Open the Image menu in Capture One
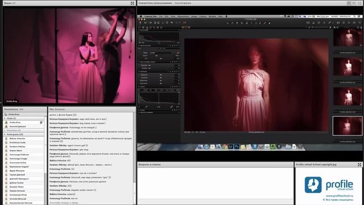This screenshot has width=364, height=205. click(195, 17)
